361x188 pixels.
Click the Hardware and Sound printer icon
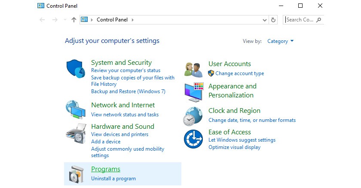click(76, 133)
